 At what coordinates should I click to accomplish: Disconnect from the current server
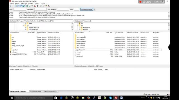coord(35,6)
